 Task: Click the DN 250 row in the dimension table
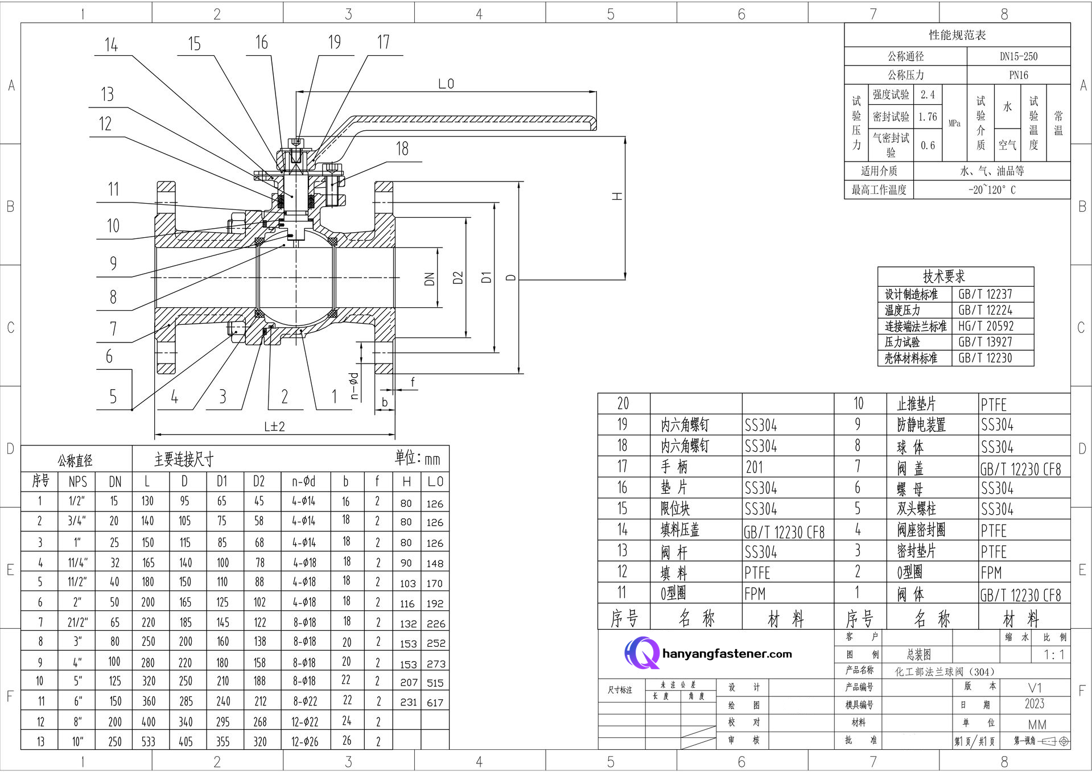(235, 741)
